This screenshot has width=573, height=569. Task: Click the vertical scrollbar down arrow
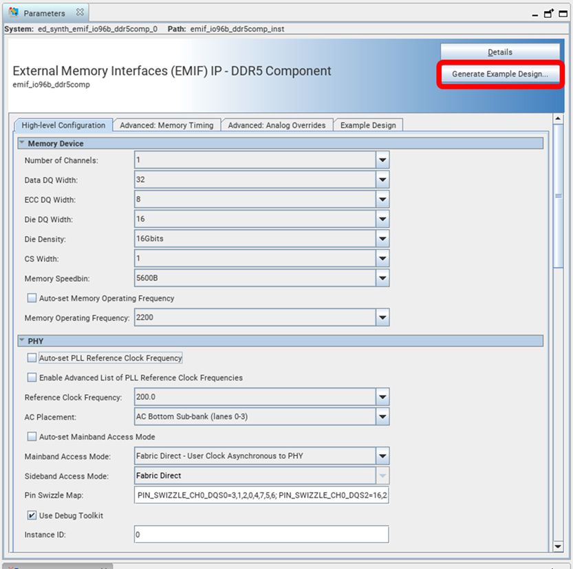(x=558, y=547)
